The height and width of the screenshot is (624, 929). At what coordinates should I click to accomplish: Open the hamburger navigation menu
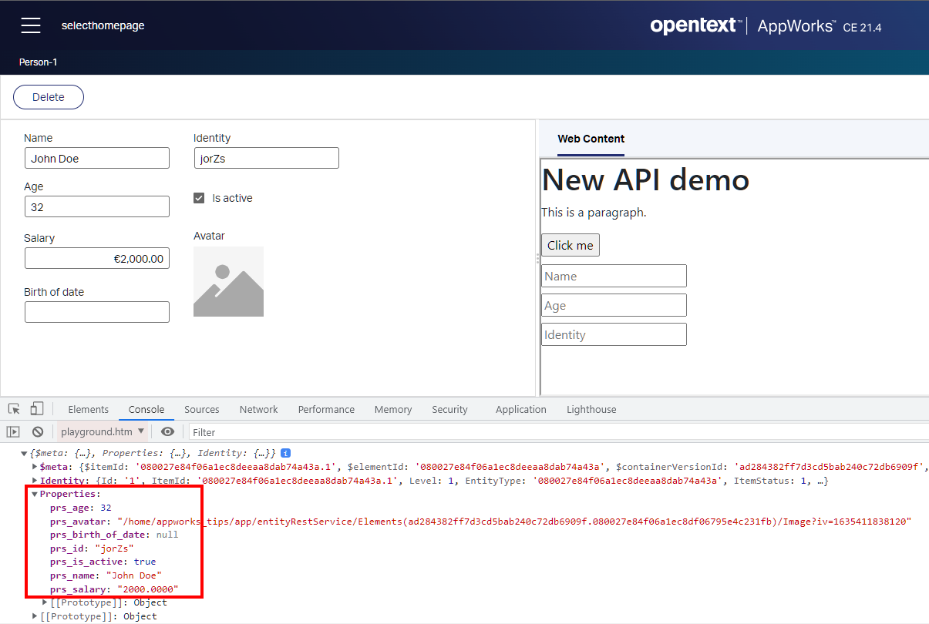(31, 25)
